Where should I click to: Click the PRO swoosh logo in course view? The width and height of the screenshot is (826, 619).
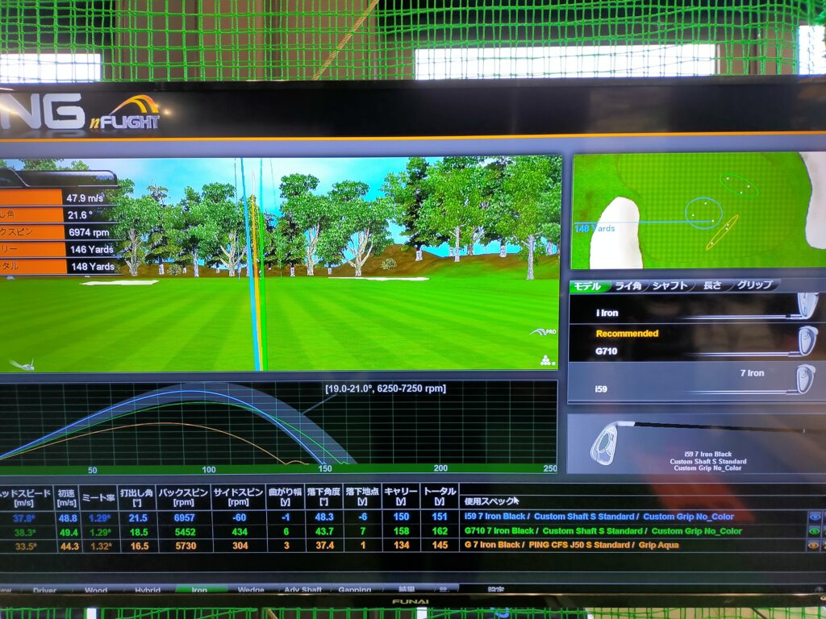tap(544, 332)
